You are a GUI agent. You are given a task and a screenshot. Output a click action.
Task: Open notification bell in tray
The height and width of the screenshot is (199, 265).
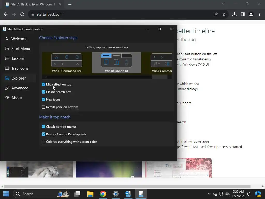tap(249, 194)
